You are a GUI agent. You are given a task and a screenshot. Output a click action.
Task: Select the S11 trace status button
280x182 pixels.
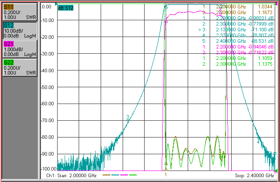20,12
